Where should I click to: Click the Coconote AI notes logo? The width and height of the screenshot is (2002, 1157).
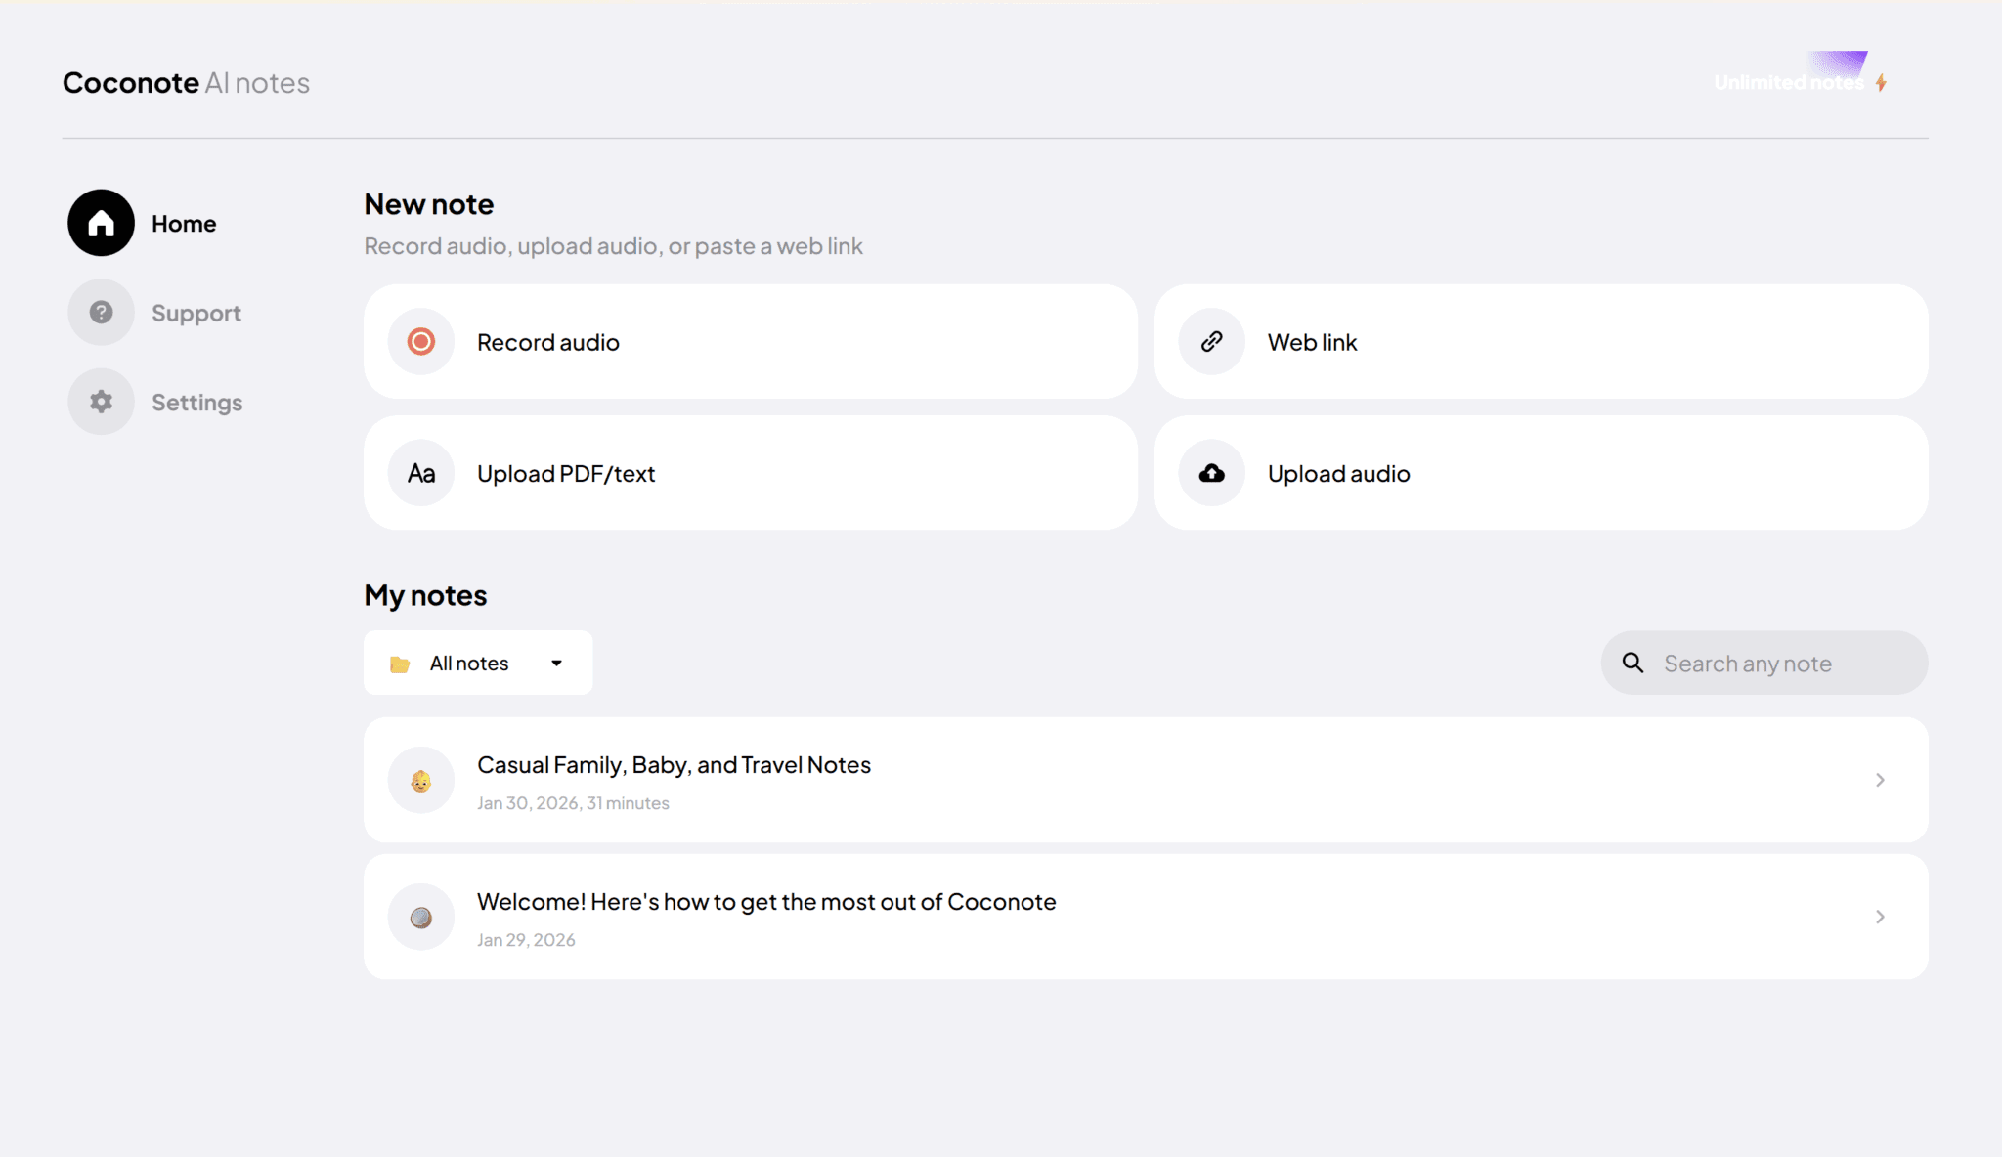point(186,83)
